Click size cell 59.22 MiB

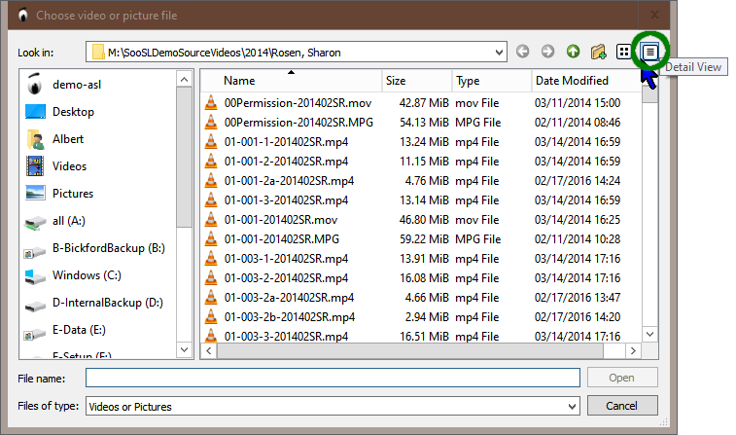tap(424, 239)
